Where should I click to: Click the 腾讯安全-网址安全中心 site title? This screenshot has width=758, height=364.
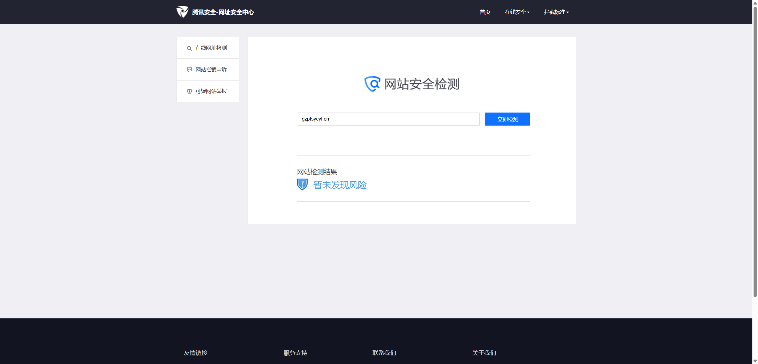coord(223,12)
